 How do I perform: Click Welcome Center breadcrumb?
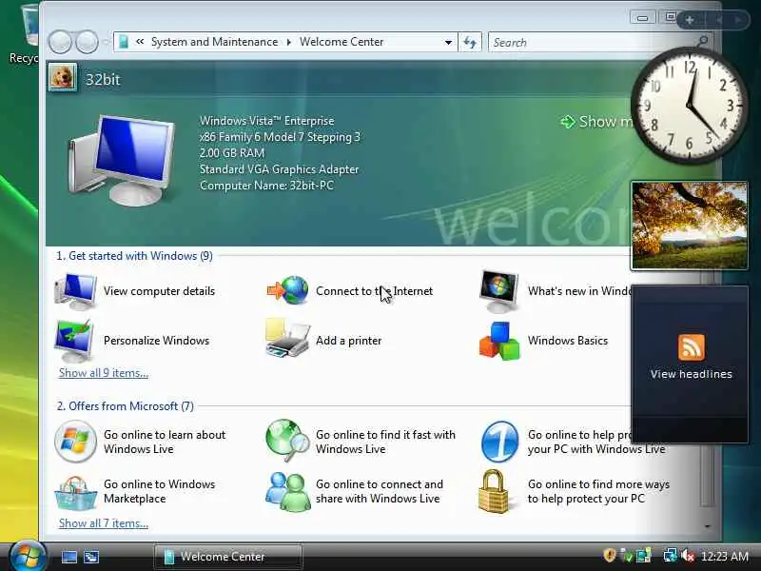pos(341,42)
